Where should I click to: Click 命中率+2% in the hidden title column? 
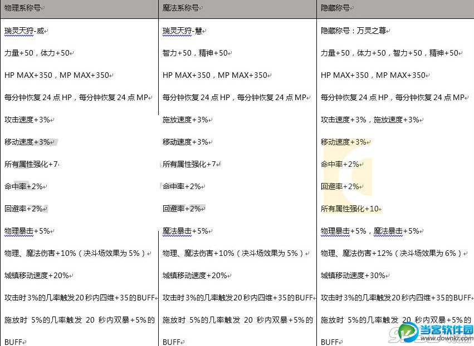click(x=341, y=164)
